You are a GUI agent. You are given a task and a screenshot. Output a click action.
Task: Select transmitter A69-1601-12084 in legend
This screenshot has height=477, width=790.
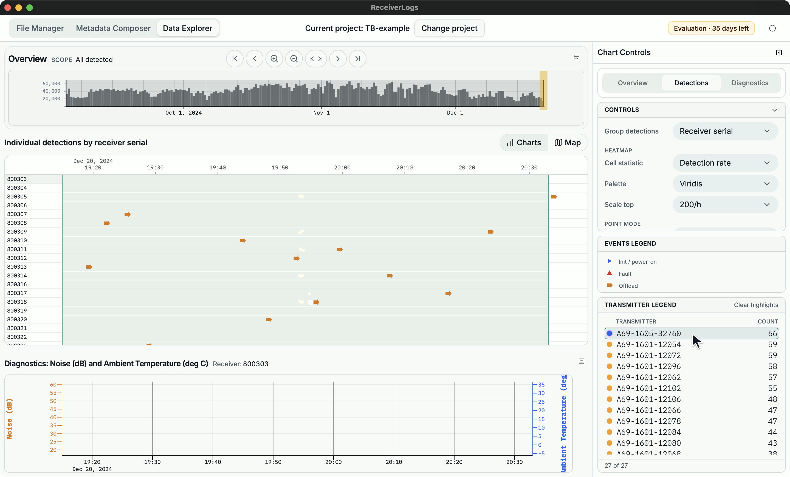point(691,432)
